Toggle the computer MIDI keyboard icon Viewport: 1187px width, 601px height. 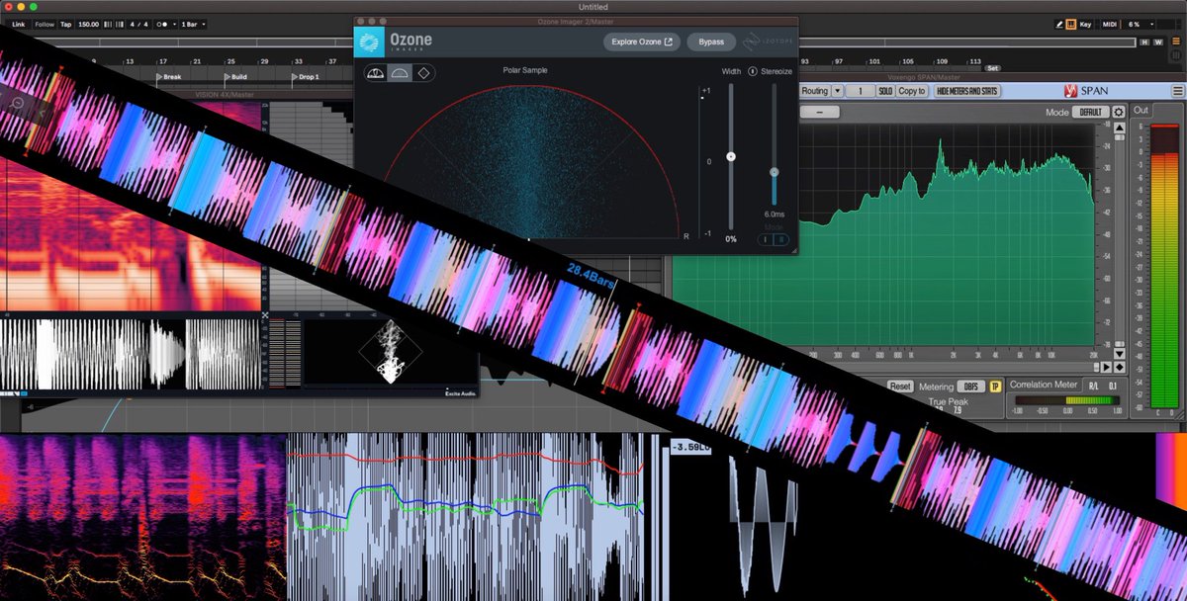pos(1071,23)
